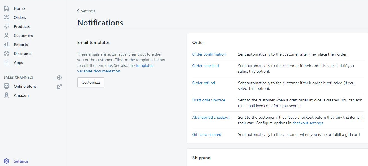Click the Discounts percent badge icon
Screen dimensions: 368x166
coord(6,54)
